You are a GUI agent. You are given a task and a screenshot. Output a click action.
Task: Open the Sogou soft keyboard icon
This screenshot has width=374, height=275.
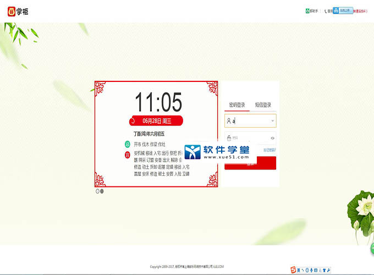pos(316,270)
